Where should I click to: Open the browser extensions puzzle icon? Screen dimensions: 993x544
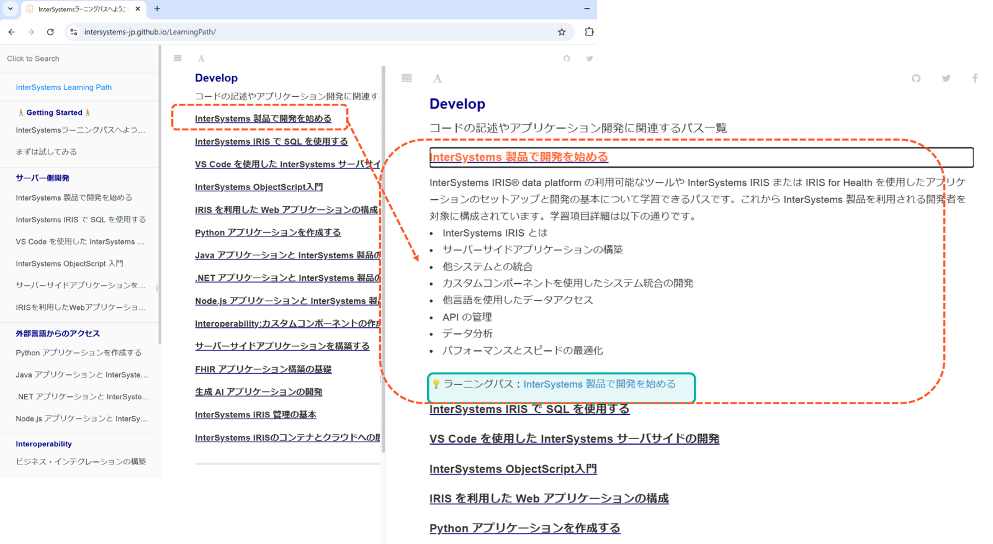tap(588, 32)
